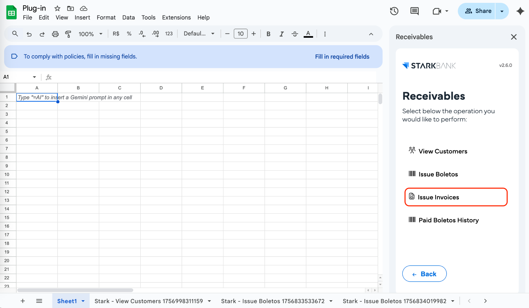Click the print icon
This screenshot has width=529, height=308.
pos(55,34)
